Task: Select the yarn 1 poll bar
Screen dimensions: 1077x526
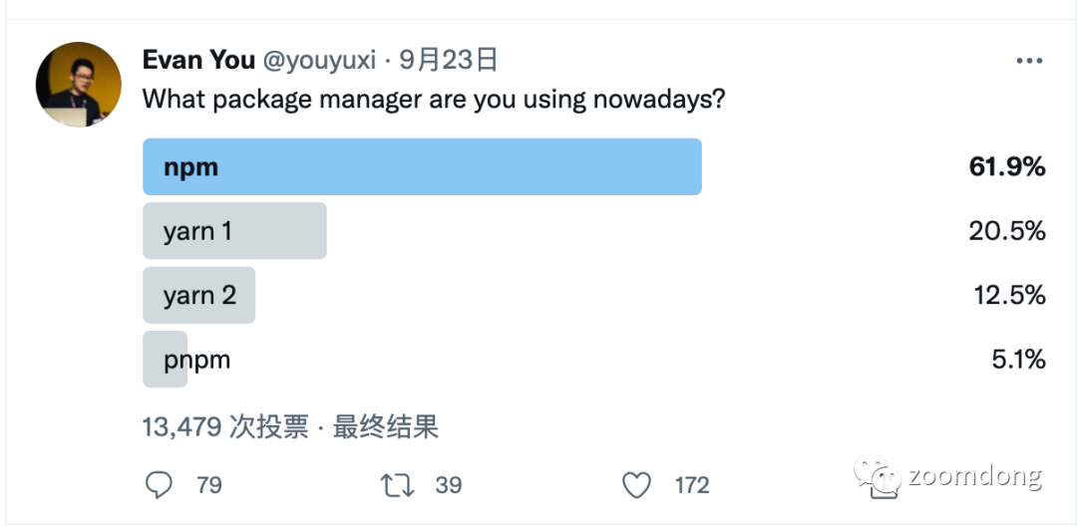Action: (234, 231)
